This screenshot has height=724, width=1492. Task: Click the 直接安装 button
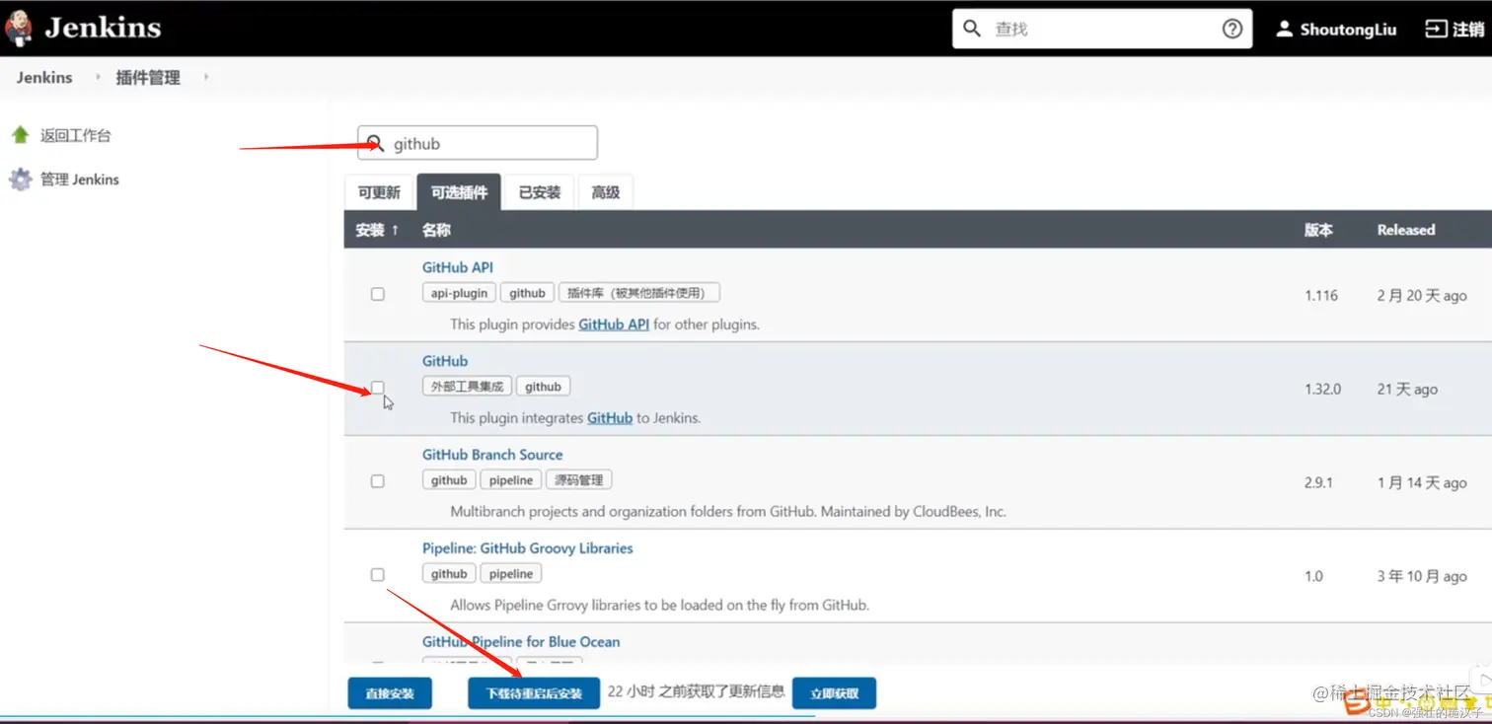coord(390,693)
